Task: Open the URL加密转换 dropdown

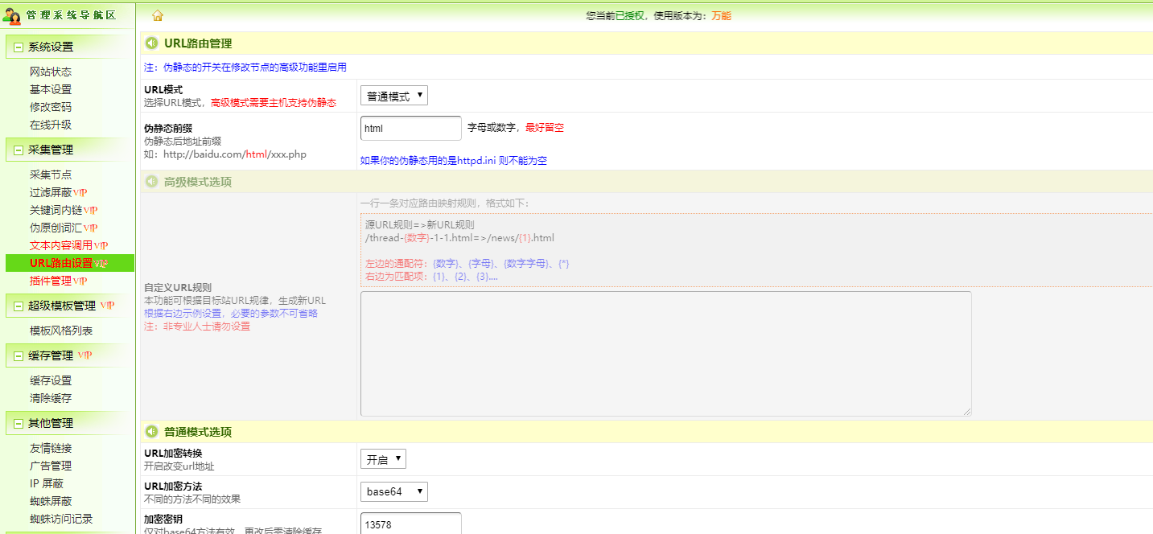Action: pos(383,460)
